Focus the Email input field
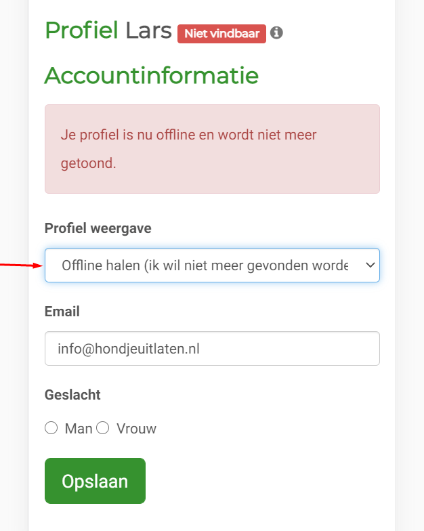The height and width of the screenshot is (531, 424). (x=212, y=348)
